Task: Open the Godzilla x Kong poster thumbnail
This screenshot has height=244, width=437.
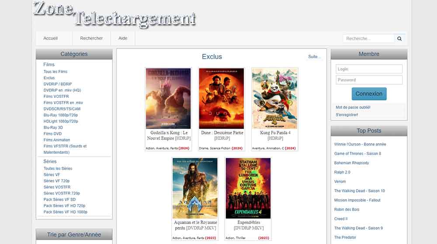Action: (x=168, y=99)
